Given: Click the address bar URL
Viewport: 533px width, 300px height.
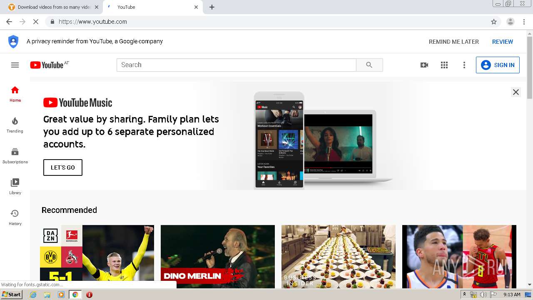Looking at the screenshot, I should [x=93, y=22].
